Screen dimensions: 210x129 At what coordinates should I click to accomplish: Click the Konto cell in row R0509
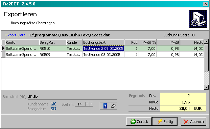point(22,55)
